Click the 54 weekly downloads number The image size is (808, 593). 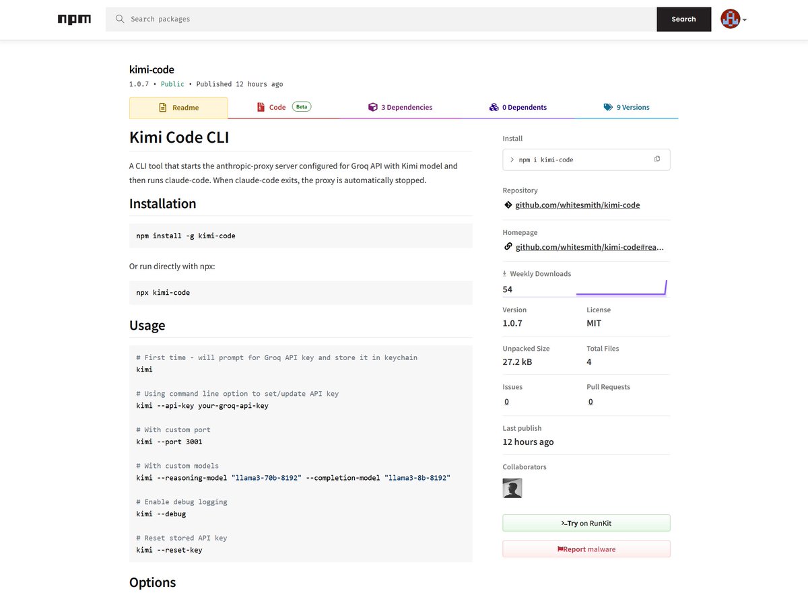tap(508, 289)
